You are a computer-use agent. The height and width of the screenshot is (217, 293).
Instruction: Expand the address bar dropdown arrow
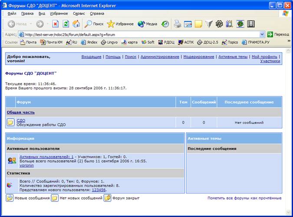pyautogui.click(x=262, y=34)
